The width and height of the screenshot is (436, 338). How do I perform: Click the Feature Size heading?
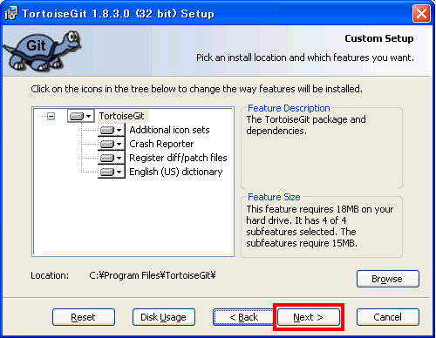[274, 197]
